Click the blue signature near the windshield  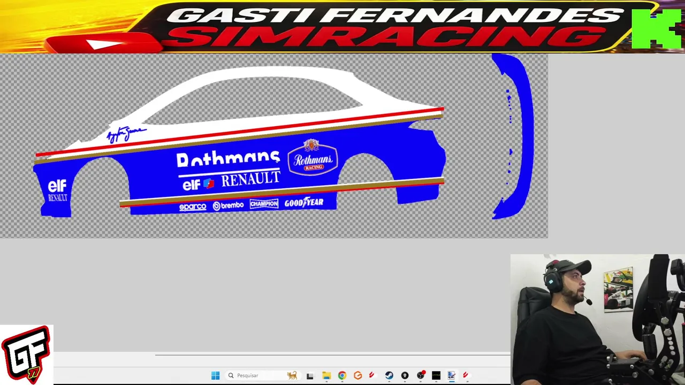pos(126,134)
